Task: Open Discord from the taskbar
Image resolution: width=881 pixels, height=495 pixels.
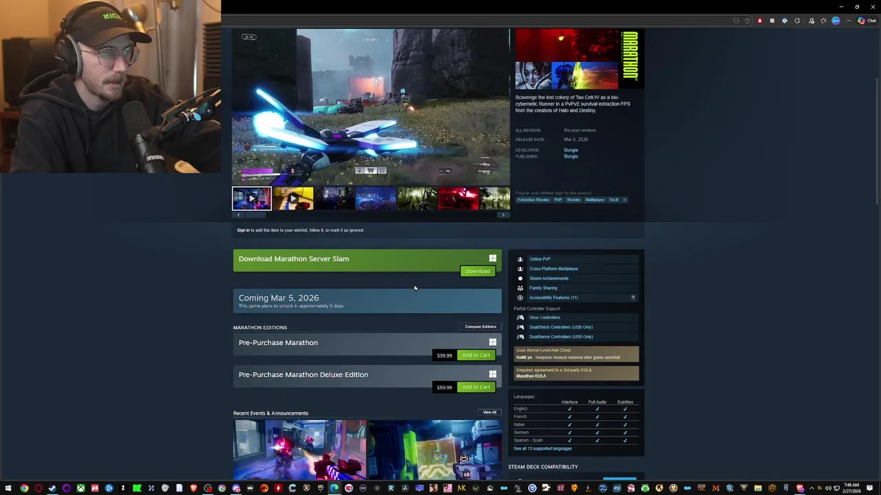Action: 236,488
